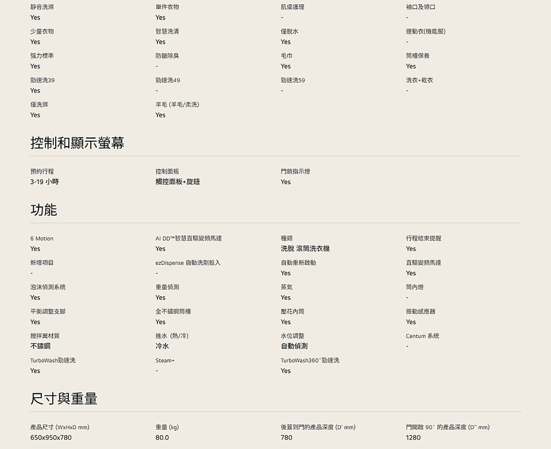The width and height of the screenshot is (551, 449).
Task: Click the 1280 door-open depth value
Action: pyautogui.click(x=413, y=438)
